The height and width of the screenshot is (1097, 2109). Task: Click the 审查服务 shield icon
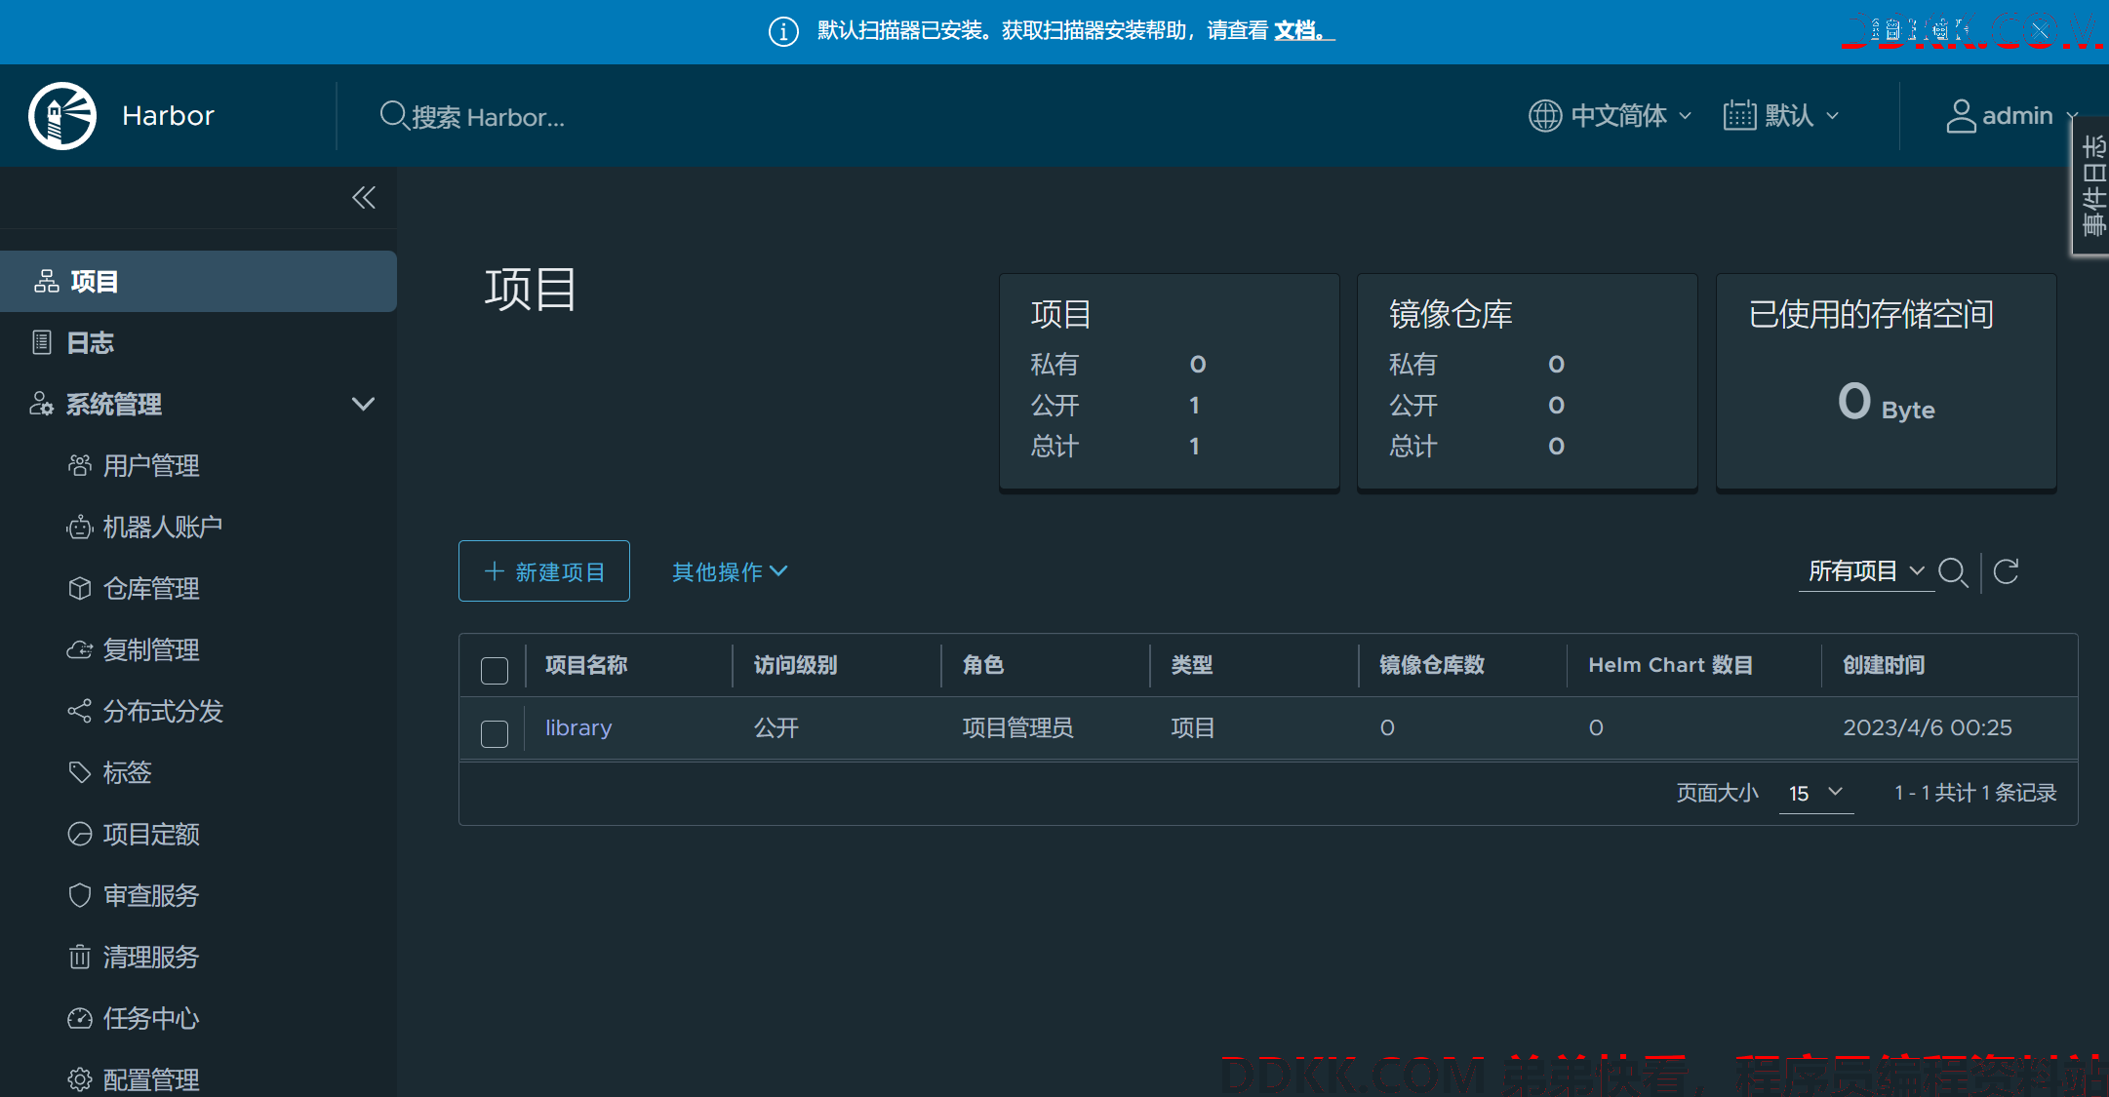tap(80, 895)
